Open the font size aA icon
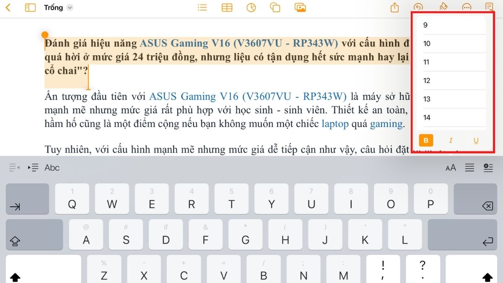The width and height of the screenshot is (503, 283). pos(451,168)
